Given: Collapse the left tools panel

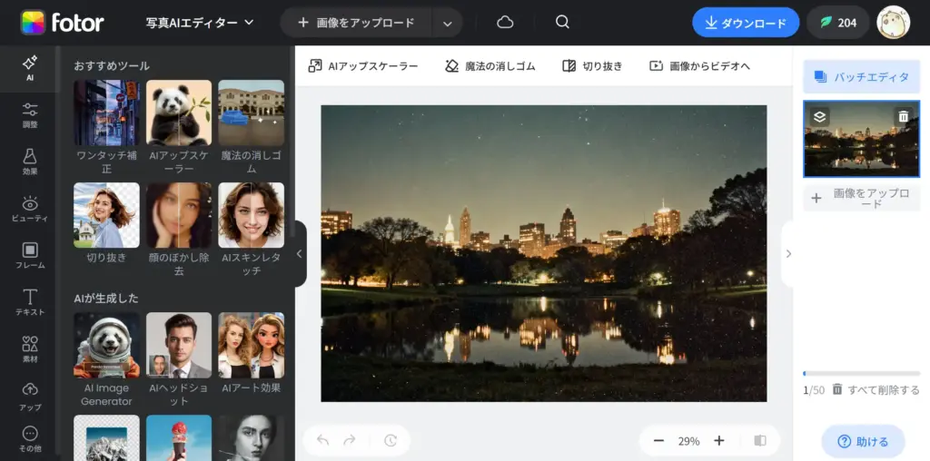Looking at the screenshot, I should coord(300,253).
